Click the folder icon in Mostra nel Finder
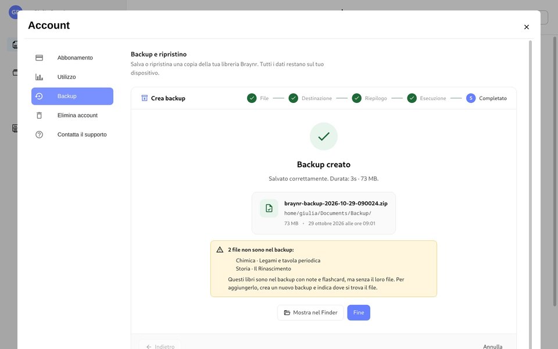This screenshot has height=349, width=558. 287,313
